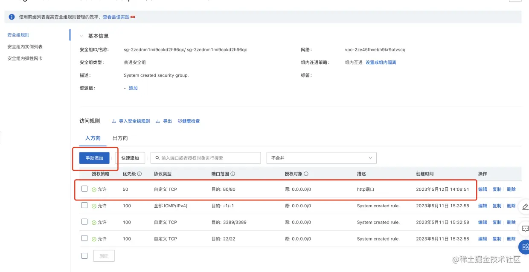
Task: Click the 普通安全组 type value
Action: click(135, 63)
